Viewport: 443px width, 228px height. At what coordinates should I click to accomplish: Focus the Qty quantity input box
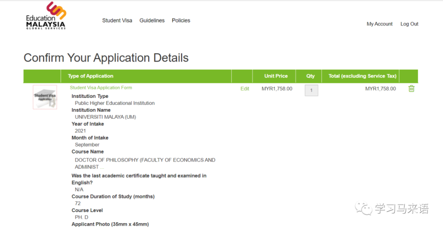311,90
